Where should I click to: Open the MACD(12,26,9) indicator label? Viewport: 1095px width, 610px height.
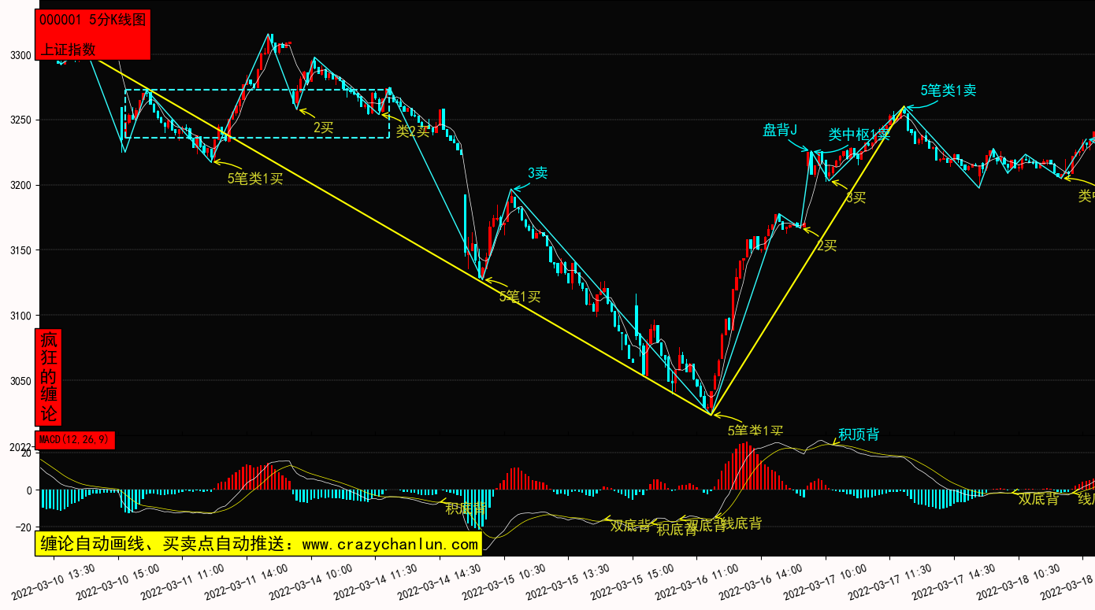(75, 439)
